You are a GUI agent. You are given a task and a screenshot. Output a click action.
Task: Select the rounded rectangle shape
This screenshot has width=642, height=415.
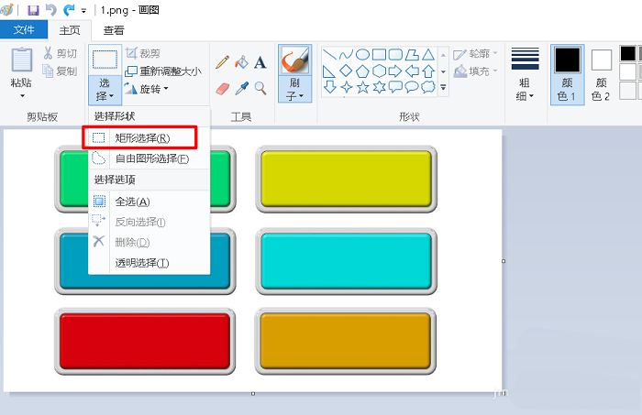[395, 54]
